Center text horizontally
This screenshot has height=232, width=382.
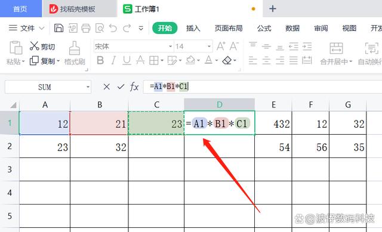[x=266, y=60]
